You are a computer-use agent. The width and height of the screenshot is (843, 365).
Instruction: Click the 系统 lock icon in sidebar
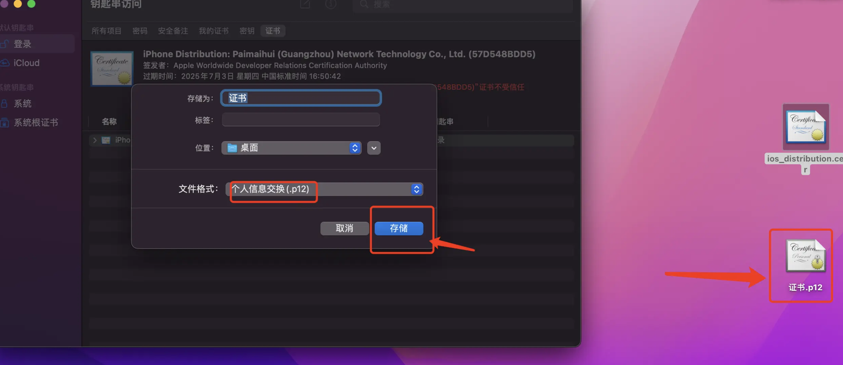tap(4, 103)
